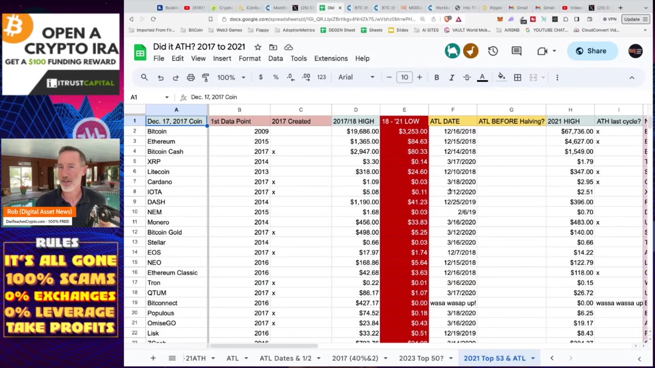The height and width of the screenshot is (368, 655).
Task: Select the $67,736.00 cell
Action: (570, 131)
